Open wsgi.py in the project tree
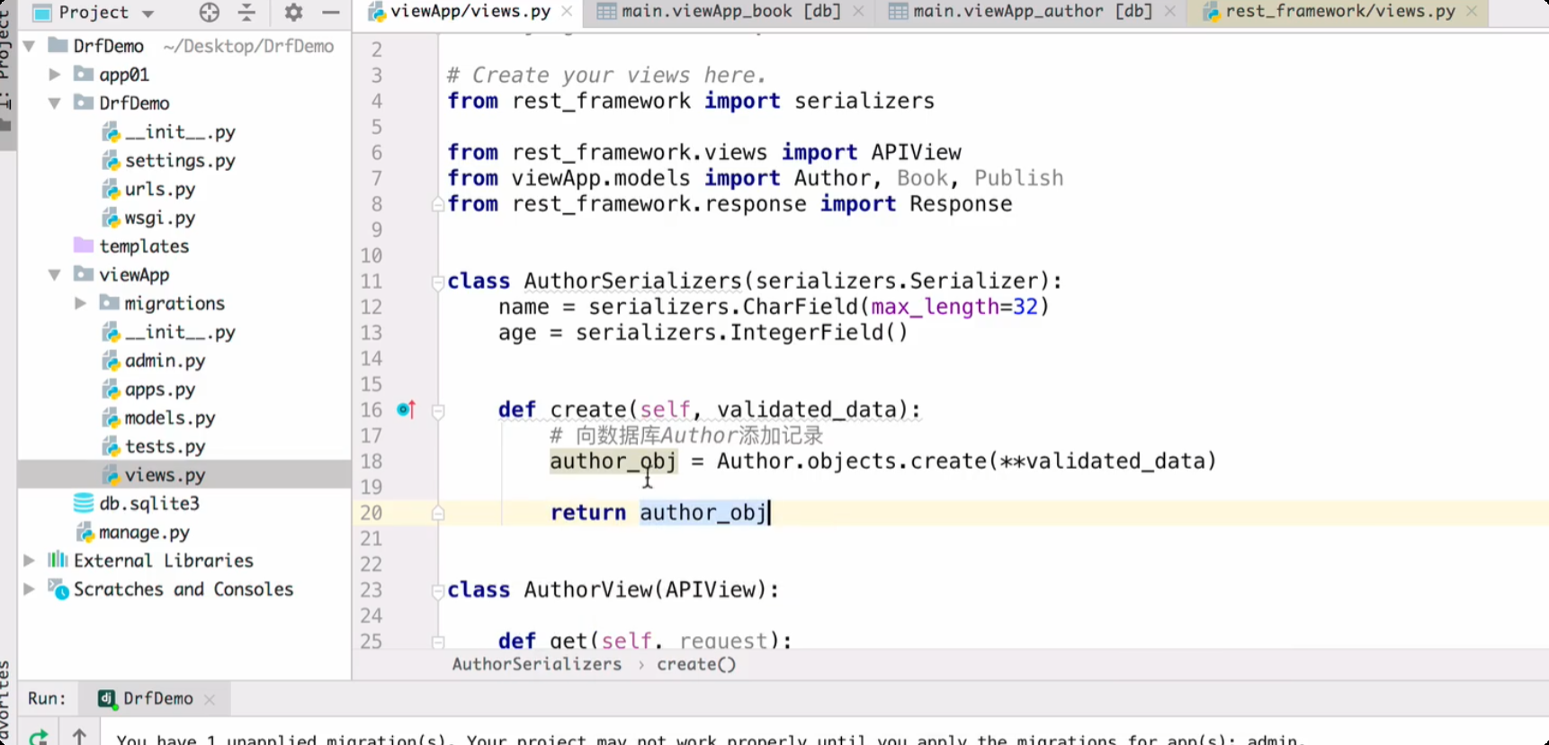 click(x=160, y=218)
